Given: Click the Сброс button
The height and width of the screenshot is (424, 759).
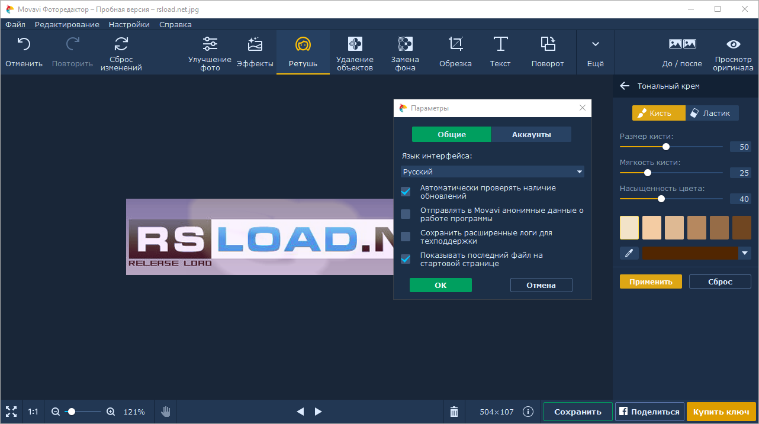Looking at the screenshot, I should [x=720, y=281].
